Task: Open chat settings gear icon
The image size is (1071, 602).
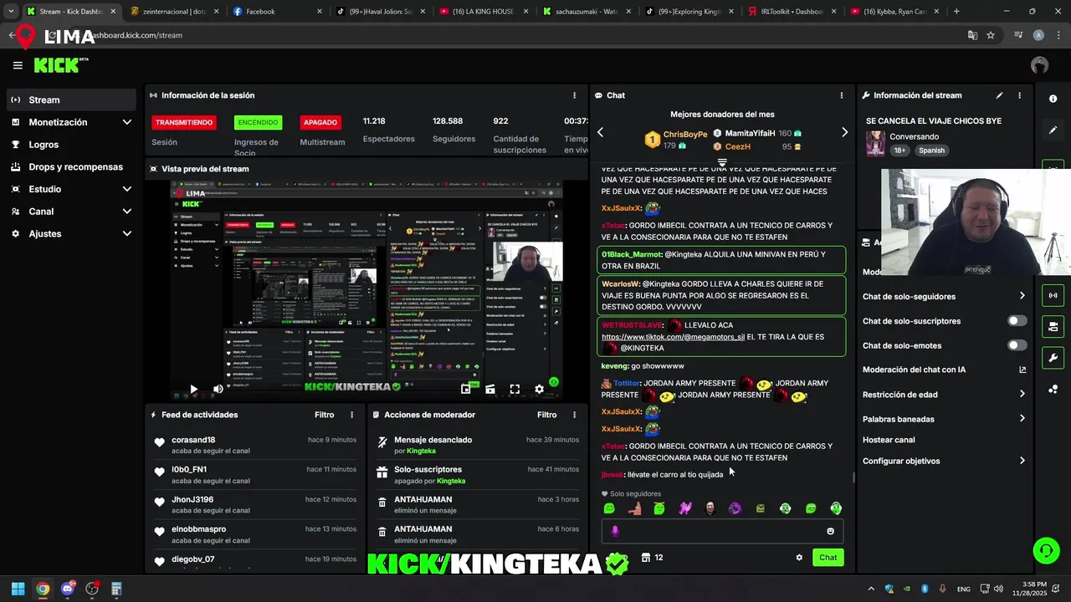Action: pos(799,558)
